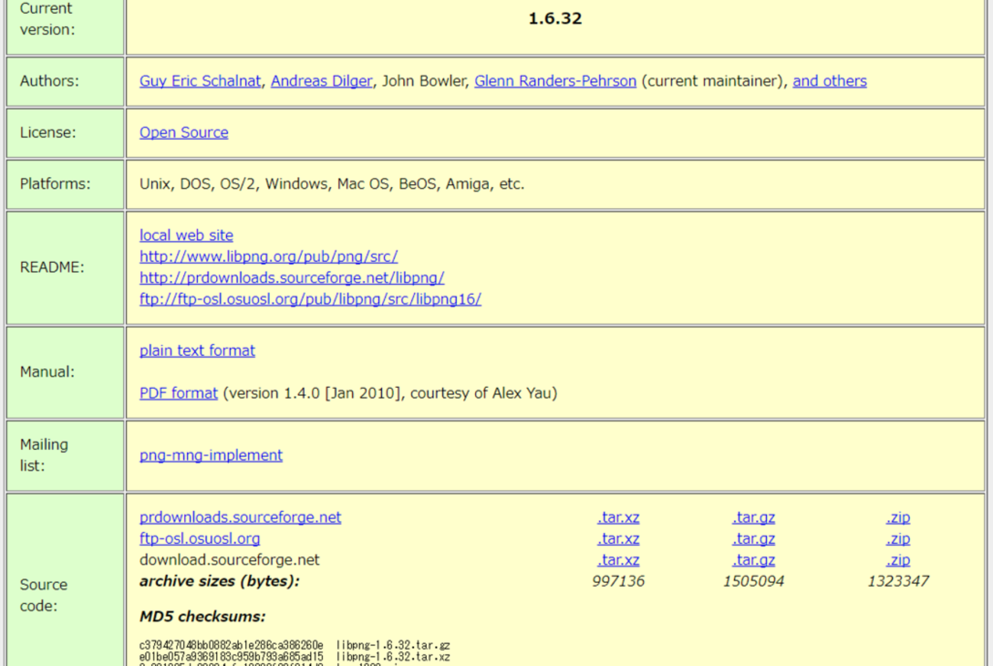993x666 pixels.
Task: Visit the png-mng-implement mailing list
Action: pyautogui.click(x=211, y=455)
